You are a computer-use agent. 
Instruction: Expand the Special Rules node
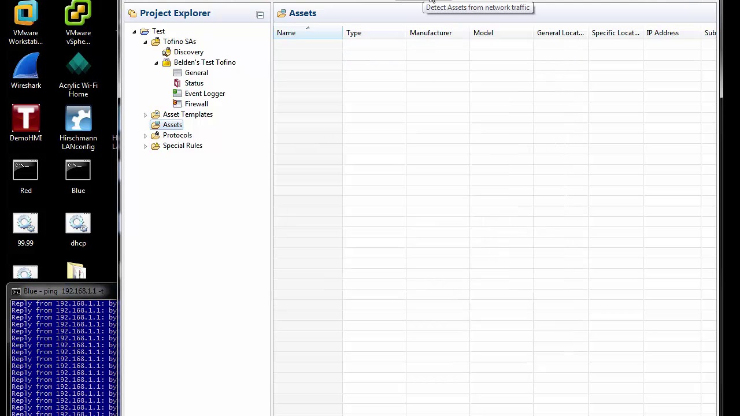click(145, 146)
